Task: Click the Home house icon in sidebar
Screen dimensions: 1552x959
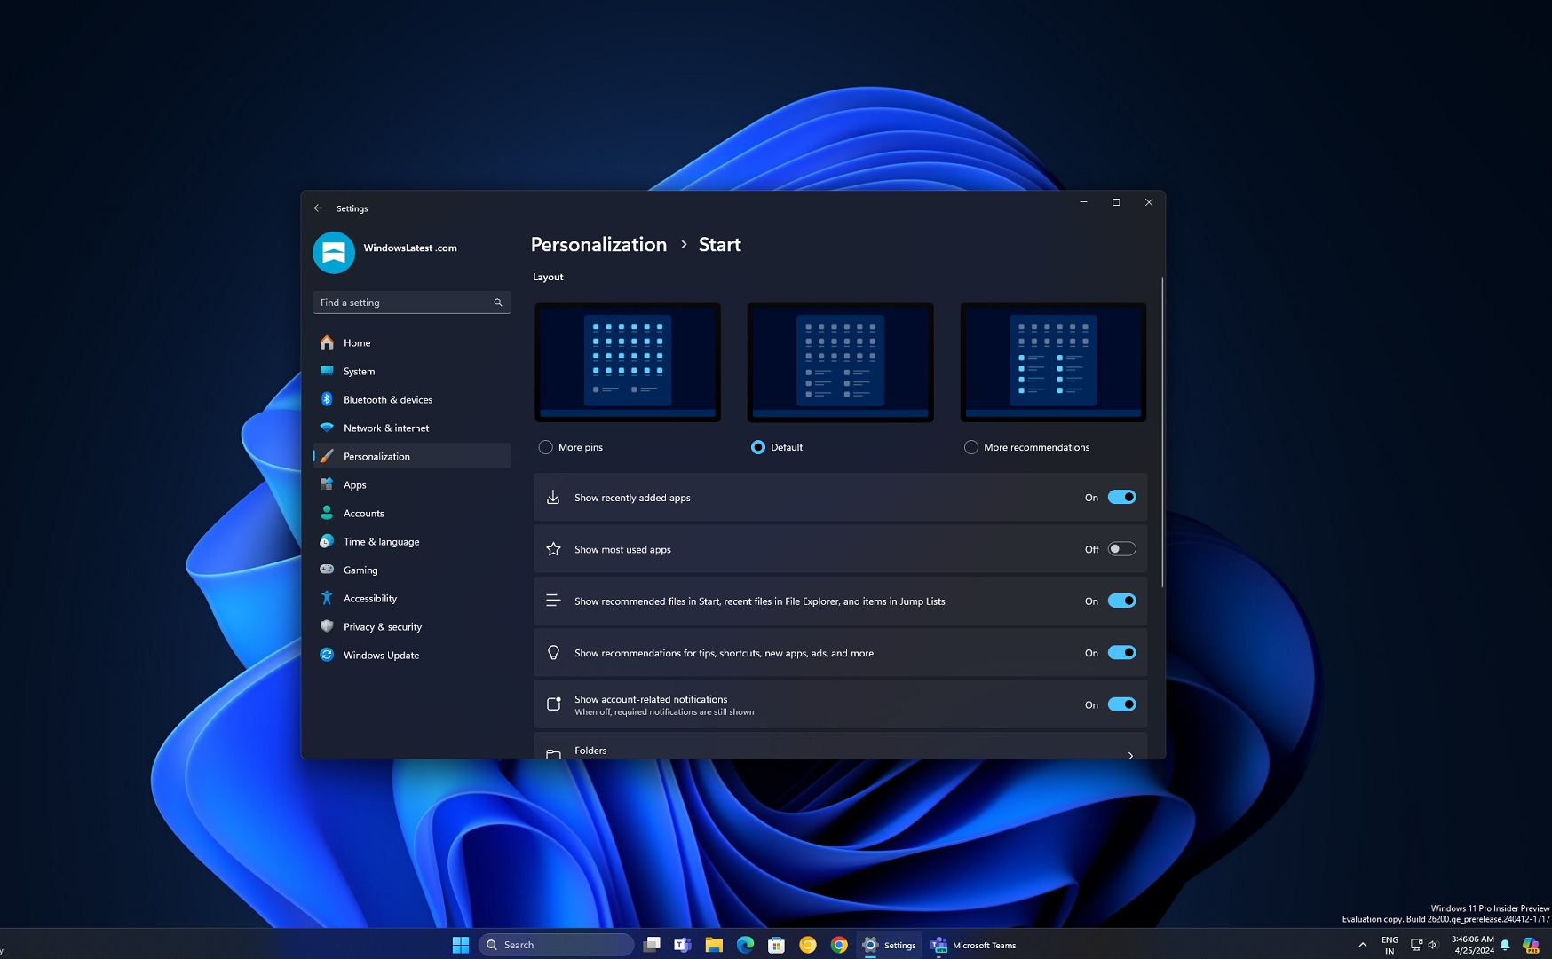Action: (327, 342)
